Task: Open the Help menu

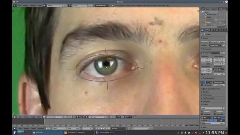Action: pos(39,6)
